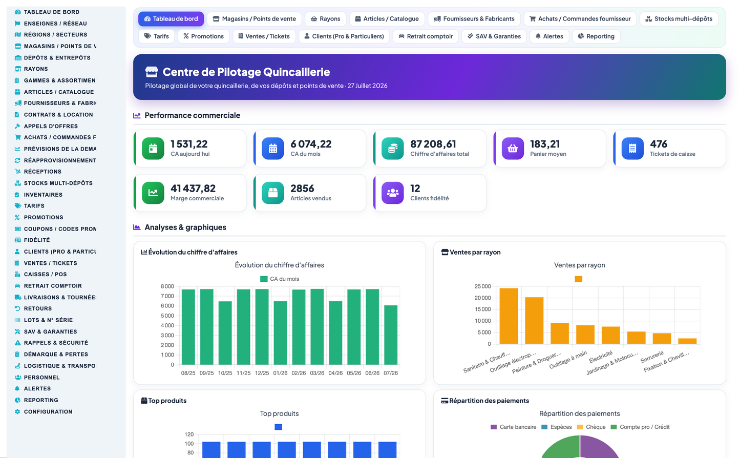The height and width of the screenshot is (458, 740).
Task: Switch to the Reporting tab
Action: (596, 36)
